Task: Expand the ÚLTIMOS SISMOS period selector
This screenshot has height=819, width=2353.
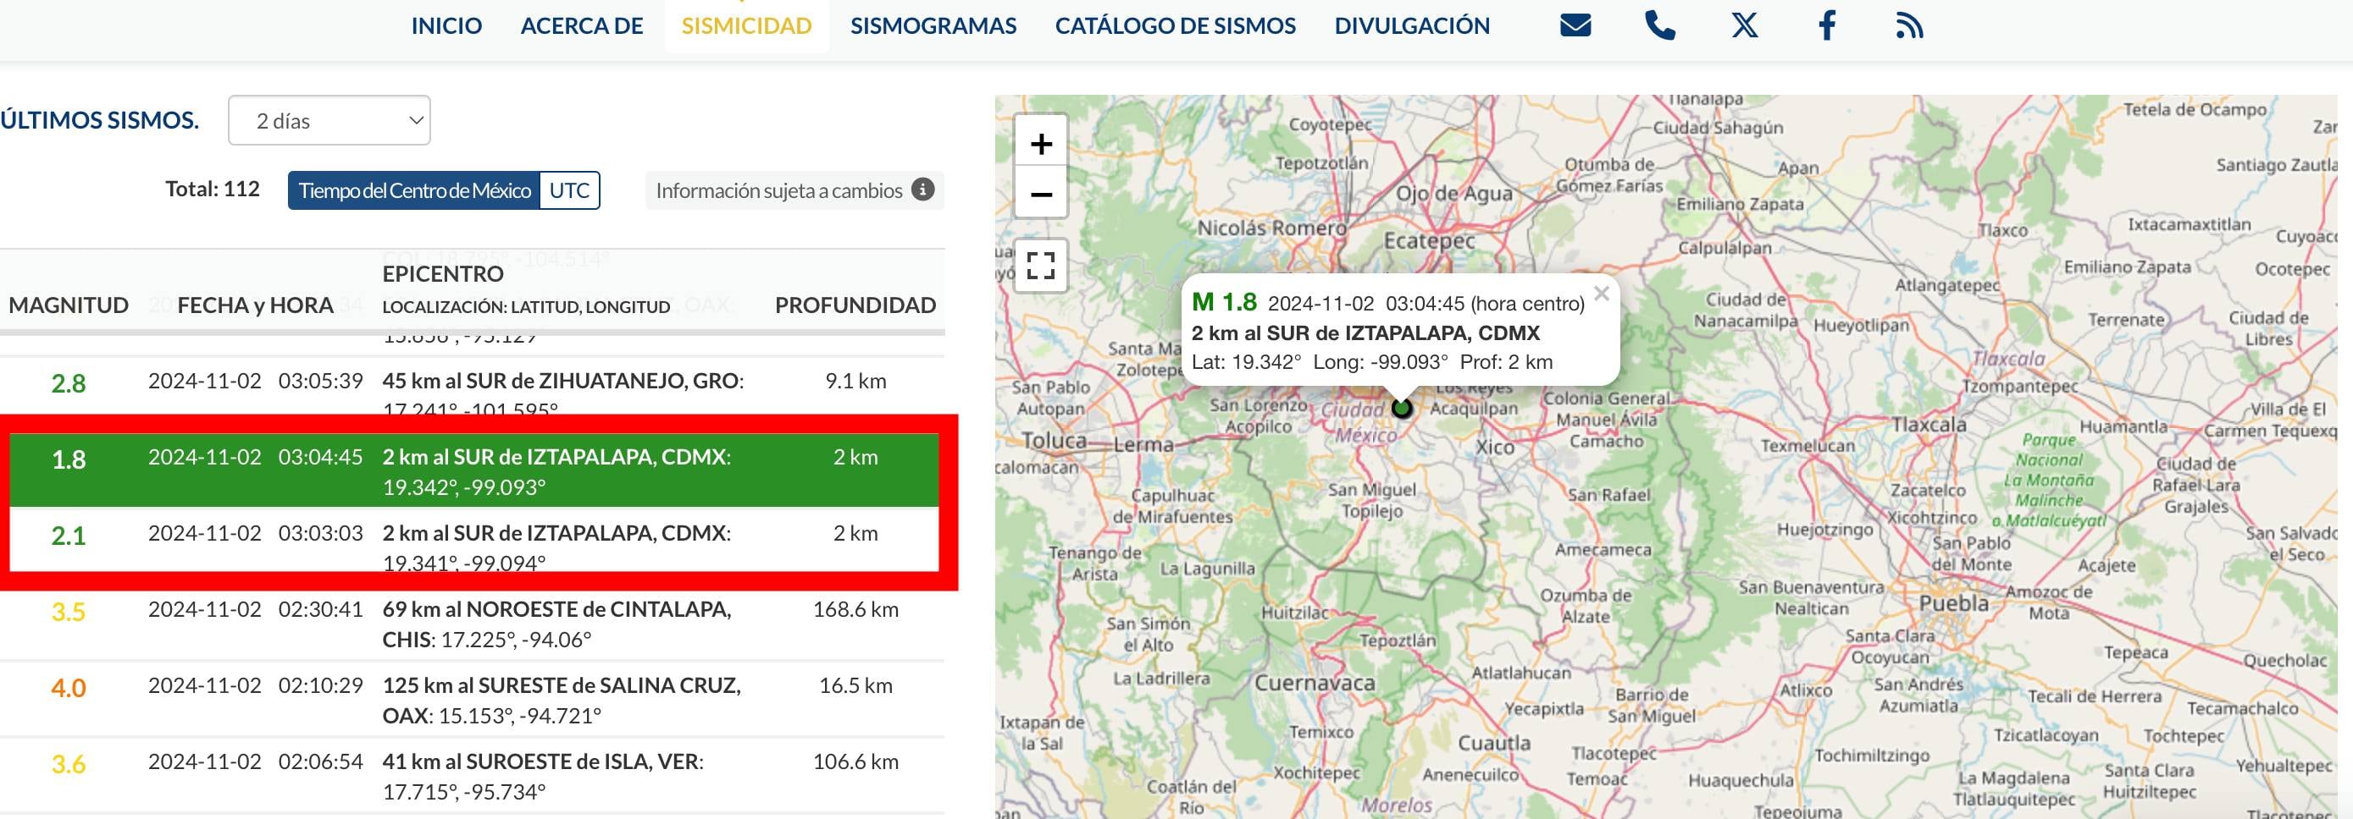Action: (x=329, y=119)
